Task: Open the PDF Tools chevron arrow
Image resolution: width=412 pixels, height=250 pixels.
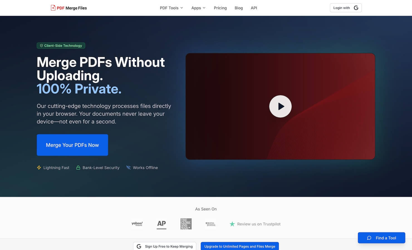Action: click(x=181, y=8)
